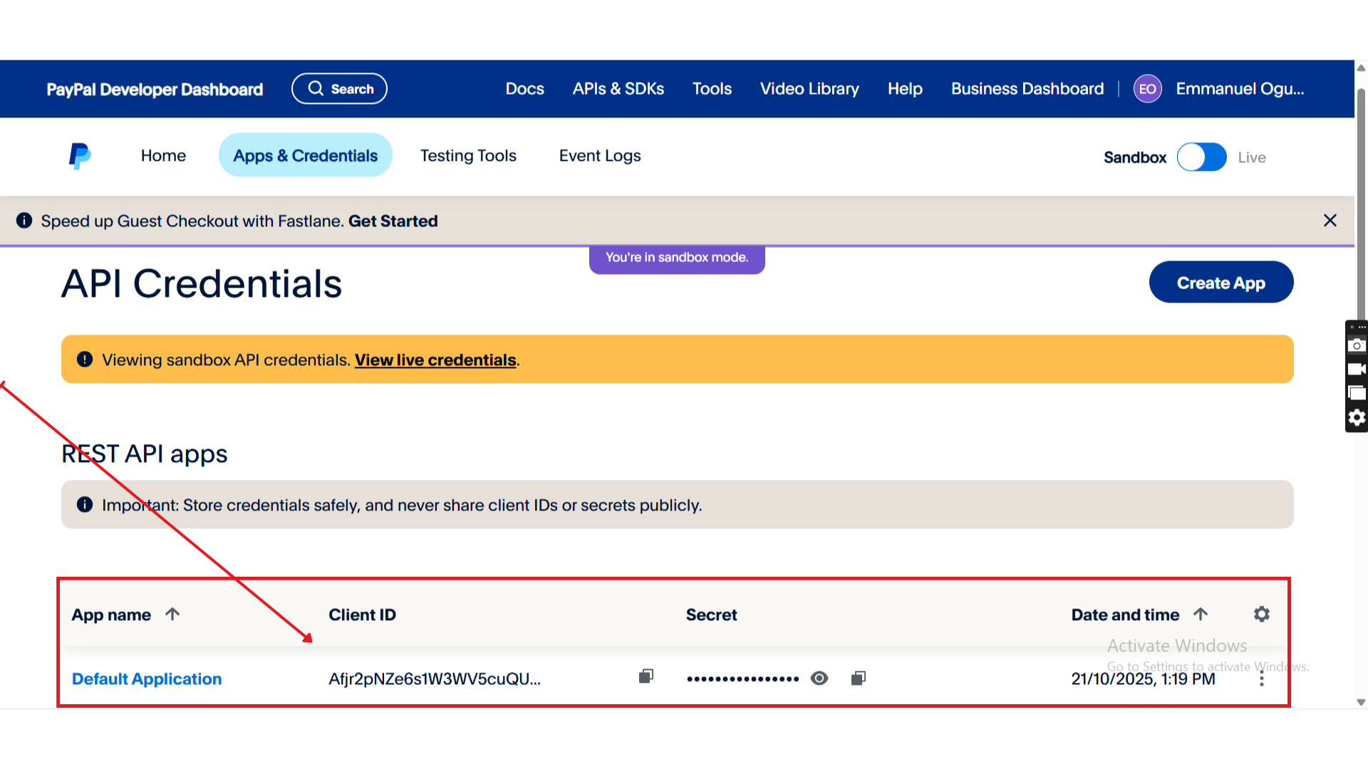Click the PayPal logo icon
1368x769 pixels.
[80, 156]
